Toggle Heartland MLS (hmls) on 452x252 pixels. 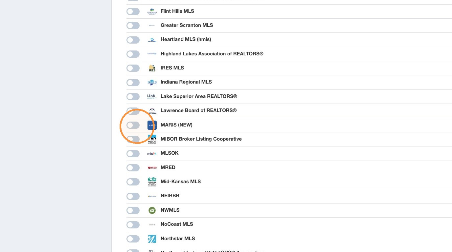tap(133, 40)
